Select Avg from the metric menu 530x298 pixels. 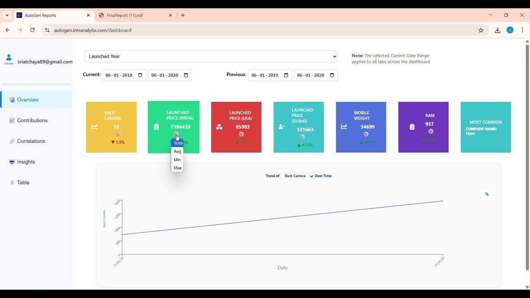pyautogui.click(x=177, y=151)
